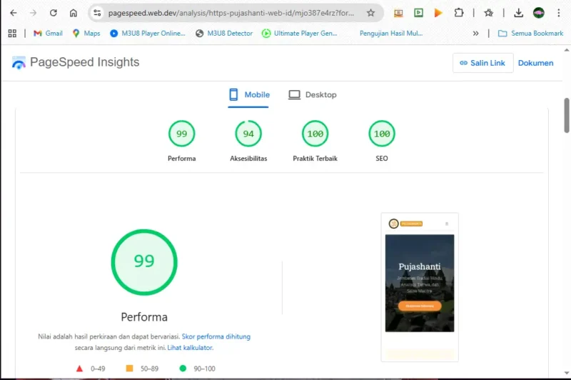Reload the PageSpeed page
The height and width of the screenshot is (380, 571).
(x=53, y=13)
